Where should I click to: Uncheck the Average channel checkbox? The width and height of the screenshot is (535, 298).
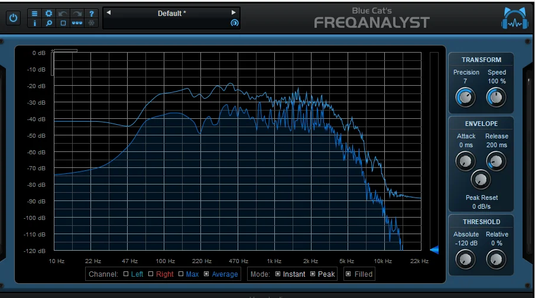point(206,274)
